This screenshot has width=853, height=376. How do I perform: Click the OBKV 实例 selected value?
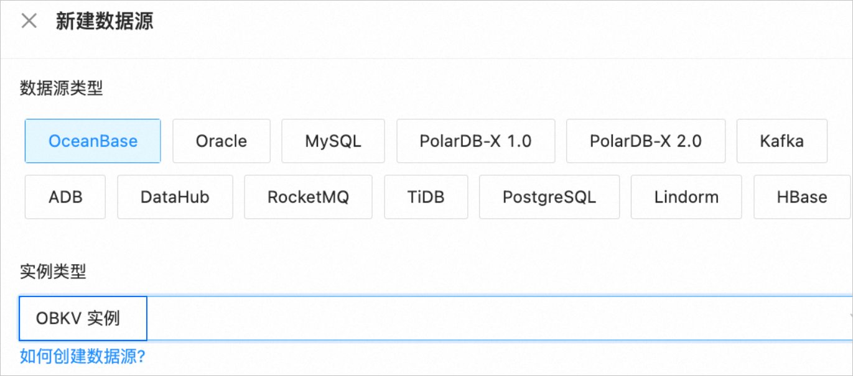(x=78, y=318)
